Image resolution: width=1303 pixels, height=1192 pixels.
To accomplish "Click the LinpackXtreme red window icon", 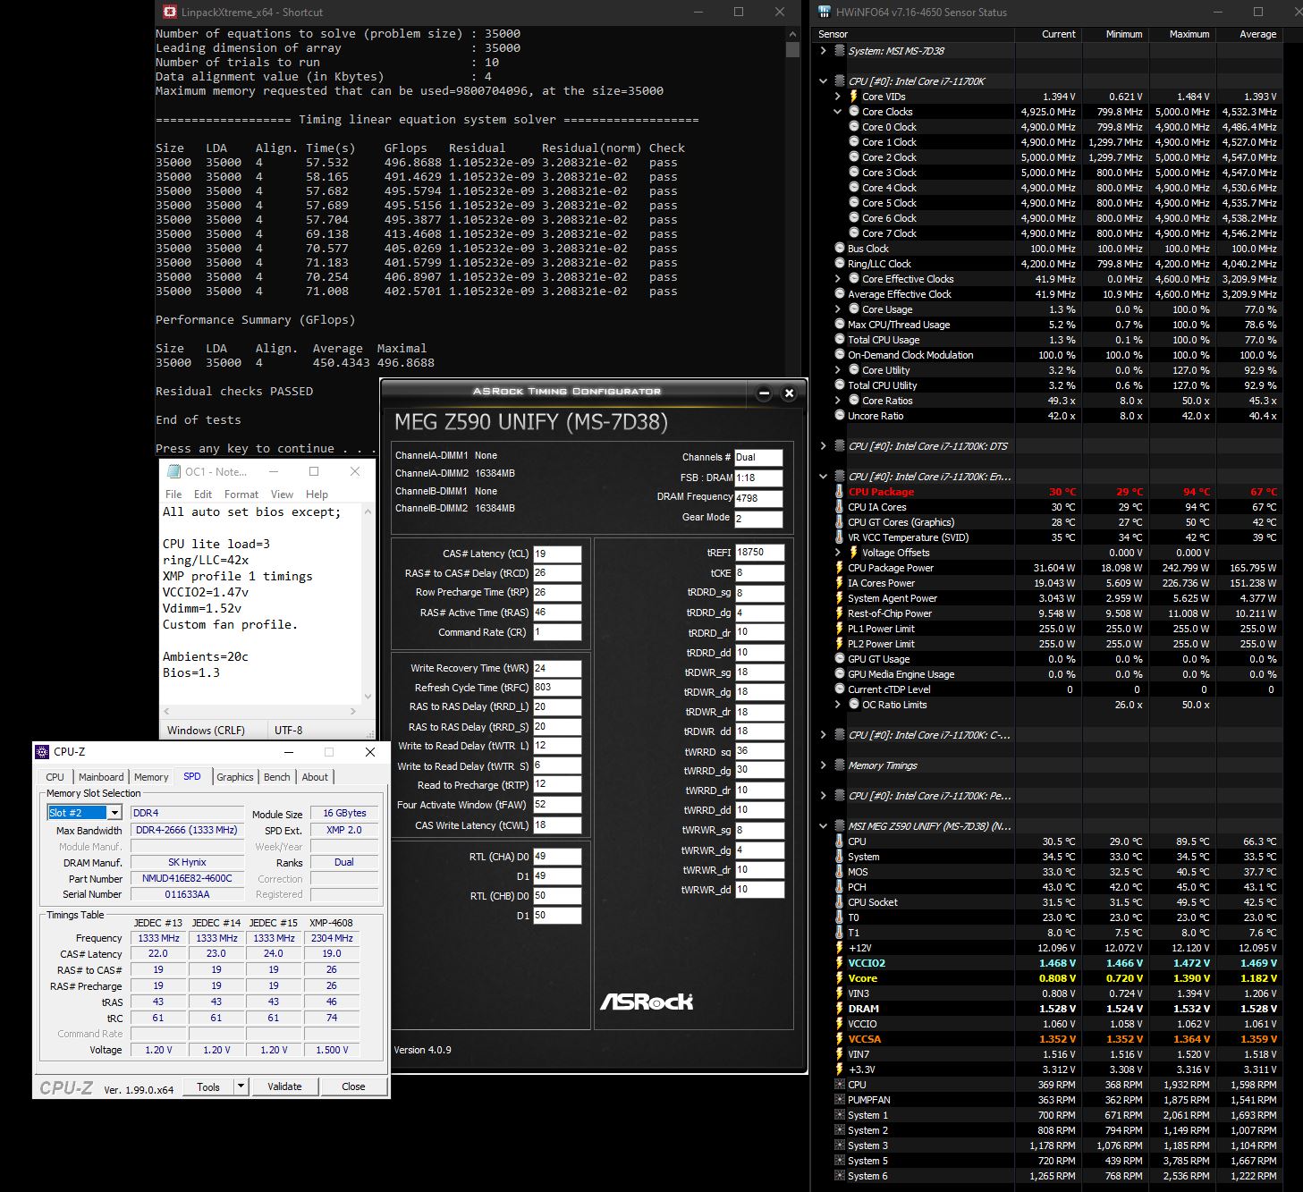I will (x=170, y=13).
